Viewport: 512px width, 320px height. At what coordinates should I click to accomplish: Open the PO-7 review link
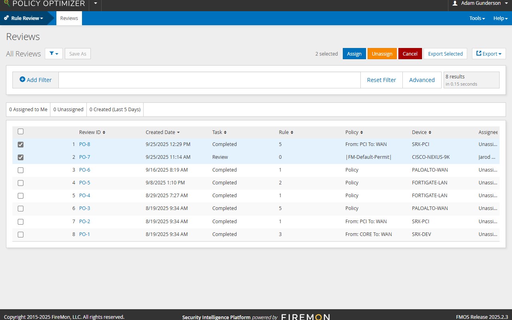85,157
